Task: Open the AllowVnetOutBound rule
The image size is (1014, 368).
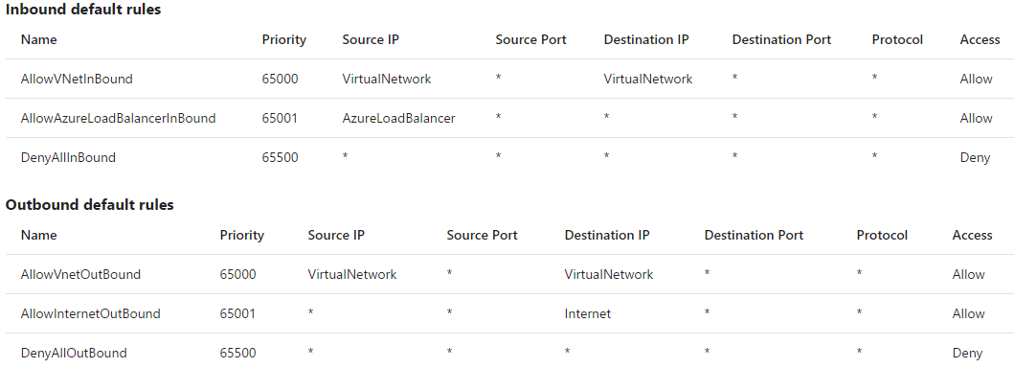Action: click(80, 274)
